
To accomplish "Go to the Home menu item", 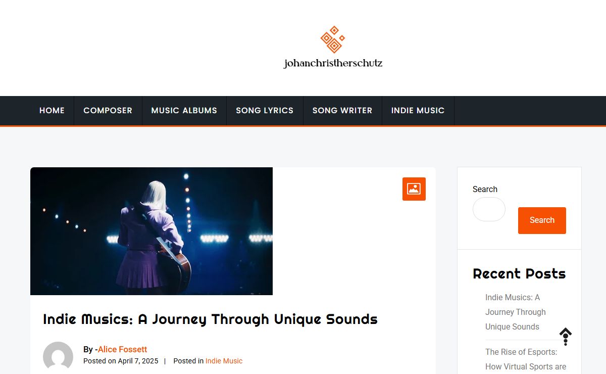I will [52, 110].
